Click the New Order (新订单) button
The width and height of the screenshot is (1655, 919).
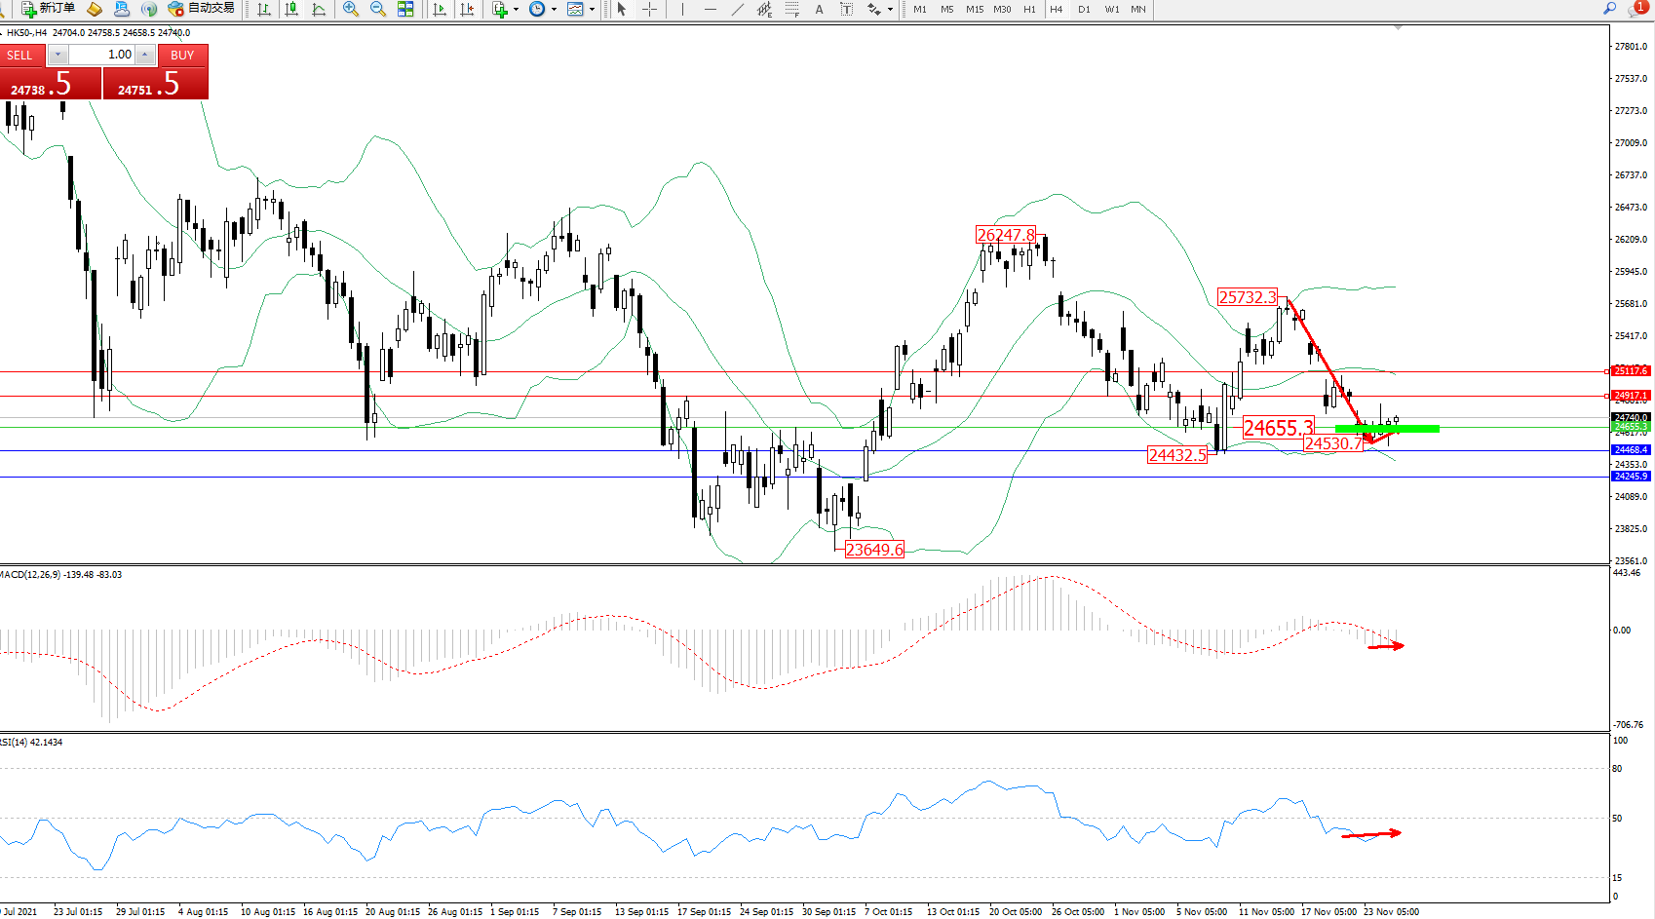[x=48, y=9]
